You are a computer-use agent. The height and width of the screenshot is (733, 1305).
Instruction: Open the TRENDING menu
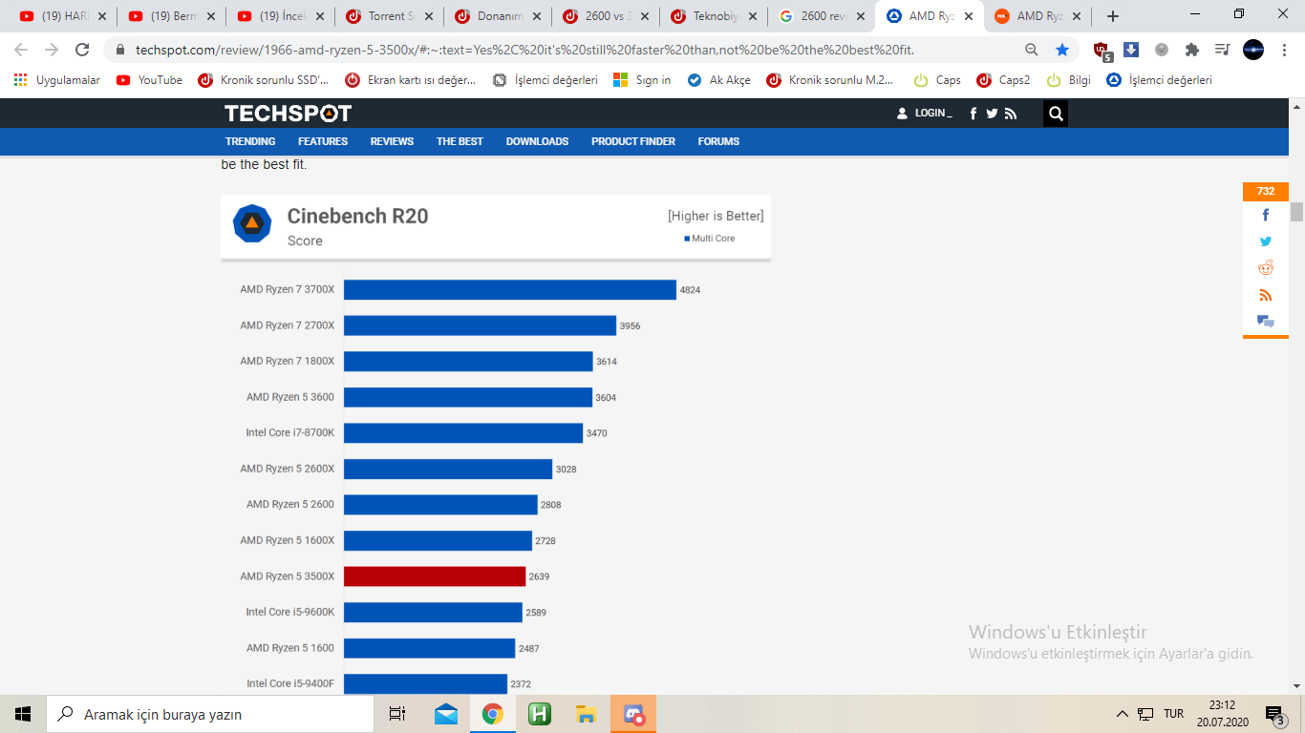tap(250, 141)
